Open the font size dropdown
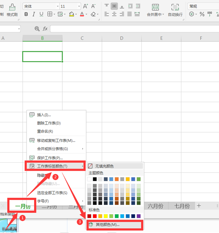Viewport: 219px width, 233px height. 79,6
